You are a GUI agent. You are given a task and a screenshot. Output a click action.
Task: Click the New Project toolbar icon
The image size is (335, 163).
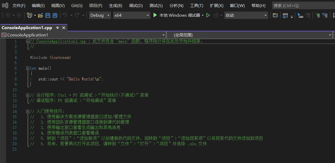(x=29, y=15)
